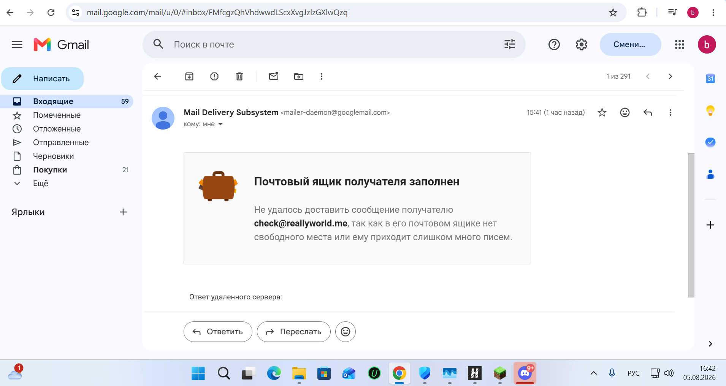726x386 pixels.
Task: Open more actions in email toolbar
Action: point(322,76)
